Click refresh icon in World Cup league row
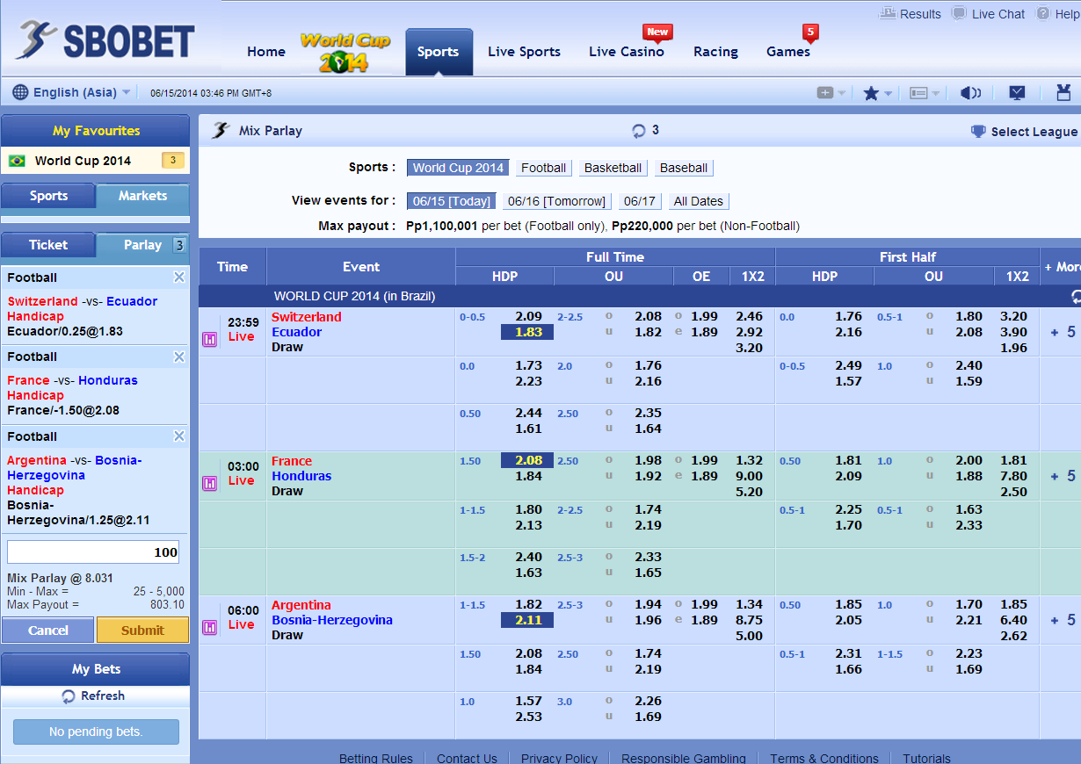1081x764 pixels. (x=1076, y=297)
